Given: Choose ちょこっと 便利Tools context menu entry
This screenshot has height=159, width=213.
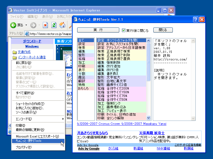Looking at the screenshot, I should [38, 141].
